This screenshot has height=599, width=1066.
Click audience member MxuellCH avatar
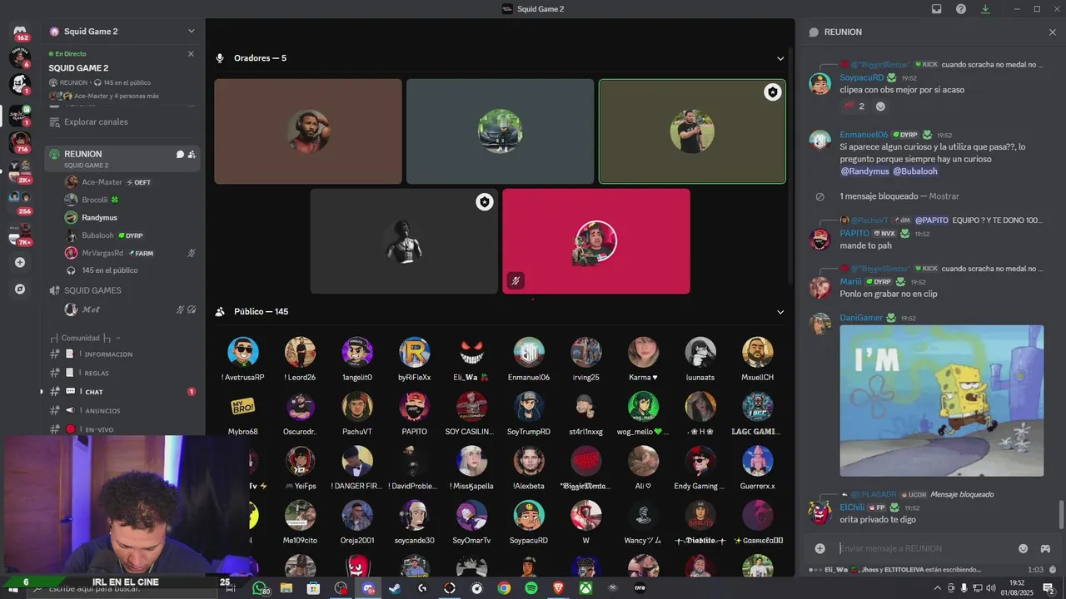(757, 352)
